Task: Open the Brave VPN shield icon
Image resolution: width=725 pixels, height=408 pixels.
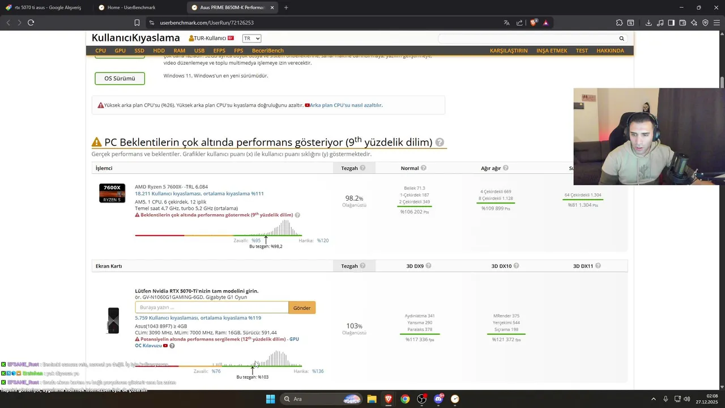Action: (x=705, y=23)
